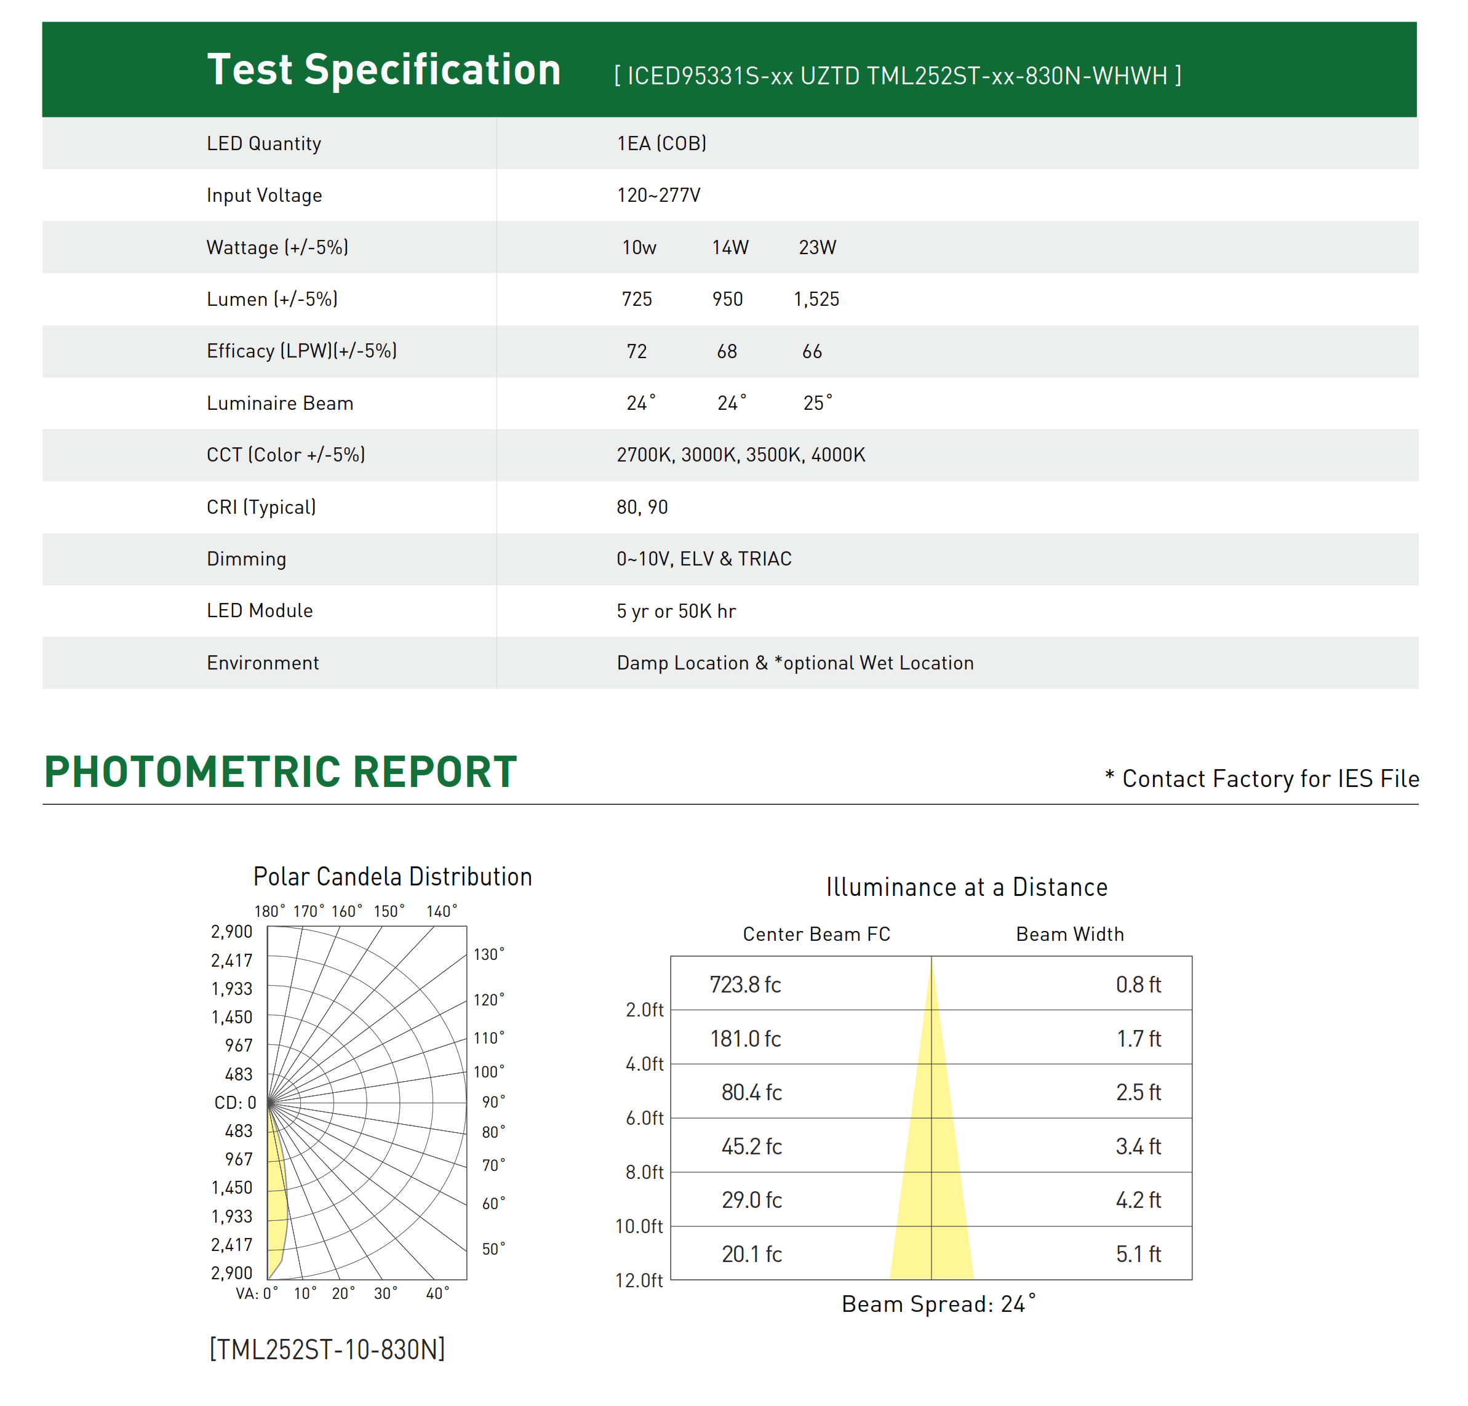Click the 0~10V, ELV & TRIAC dimming text
Image resolution: width=1468 pixels, height=1406 pixels.
704,559
